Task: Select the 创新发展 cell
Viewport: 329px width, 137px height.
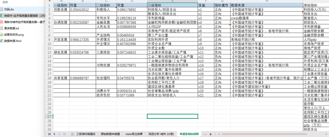Action: pyautogui.click(x=61, y=10)
